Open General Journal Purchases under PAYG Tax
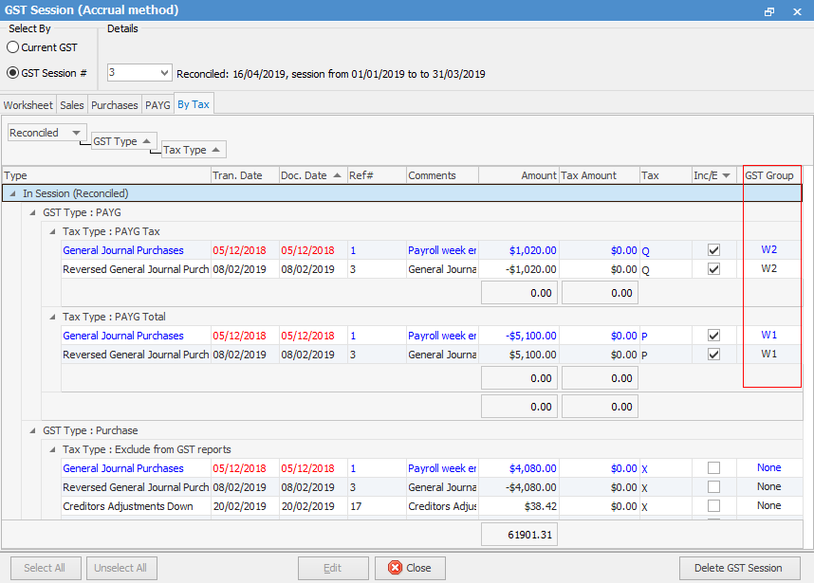Viewport: 814px width, 583px height. [123, 250]
